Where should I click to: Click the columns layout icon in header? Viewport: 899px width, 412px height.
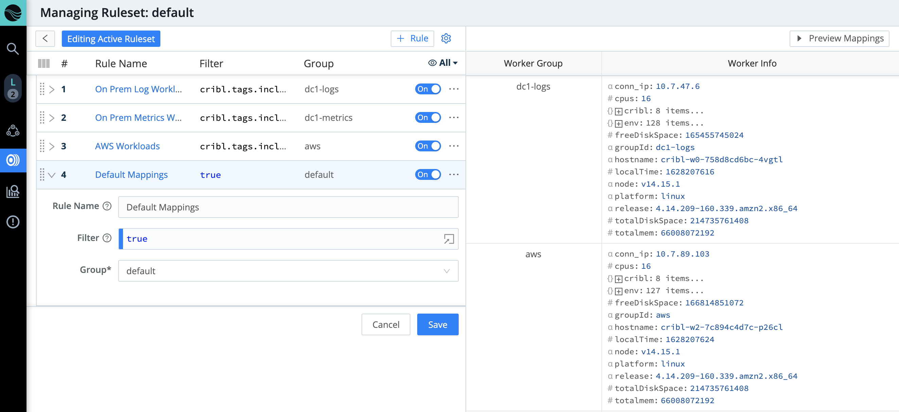43,63
